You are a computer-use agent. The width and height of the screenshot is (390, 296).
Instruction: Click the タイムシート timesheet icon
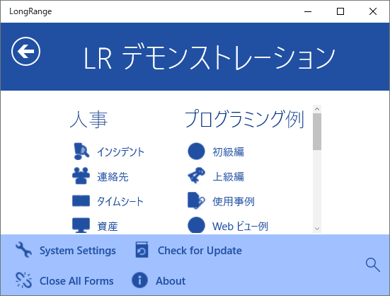pos(81,200)
